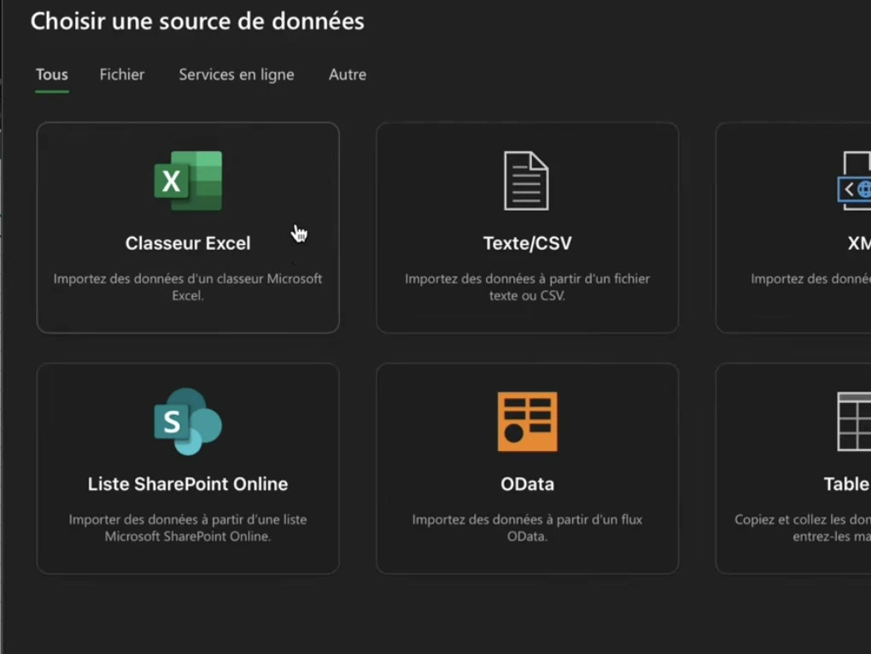Switch to the Fichier tab
871x654 pixels.
pyautogui.click(x=121, y=74)
